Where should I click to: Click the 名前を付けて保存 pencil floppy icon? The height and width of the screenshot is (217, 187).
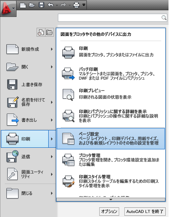click(13, 102)
